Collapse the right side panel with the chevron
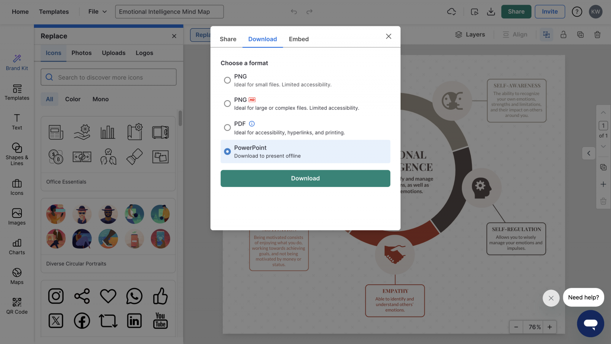 589,153
